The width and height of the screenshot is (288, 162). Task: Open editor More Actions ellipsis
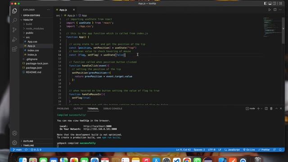280,10
